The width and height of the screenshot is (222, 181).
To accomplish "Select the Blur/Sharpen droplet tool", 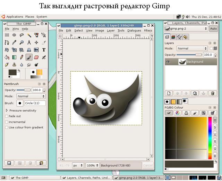I will pyautogui.click(x=22, y=65).
